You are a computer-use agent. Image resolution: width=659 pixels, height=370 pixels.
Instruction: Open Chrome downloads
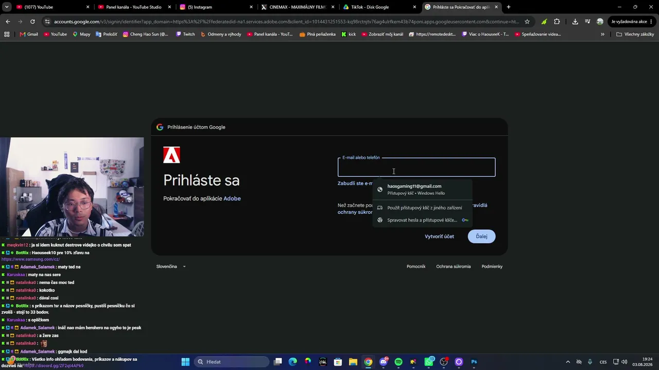point(575,22)
